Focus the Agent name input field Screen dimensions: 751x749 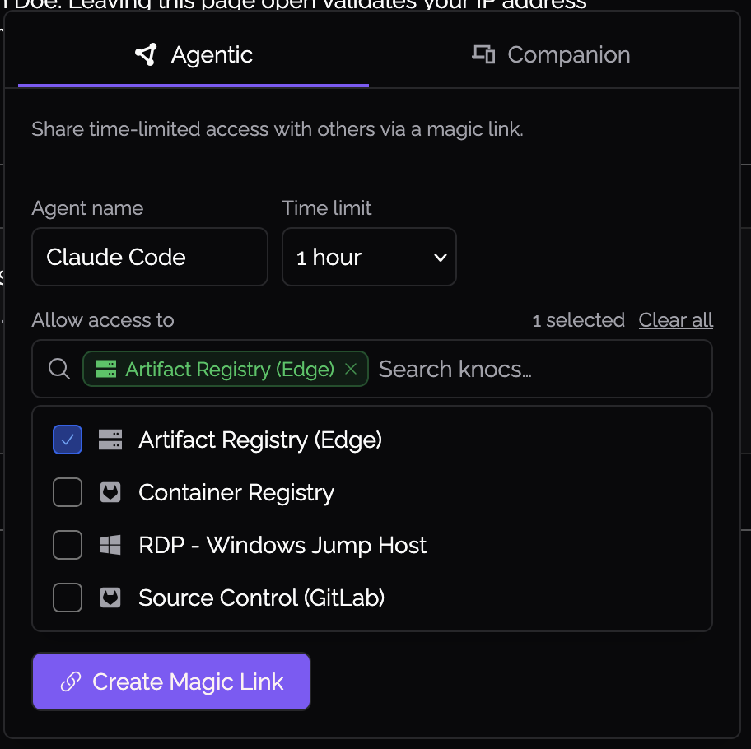coord(150,257)
